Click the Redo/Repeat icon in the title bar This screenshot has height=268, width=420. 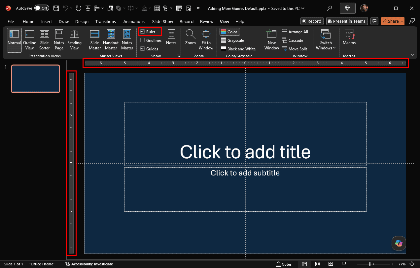click(x=78, y=8)
